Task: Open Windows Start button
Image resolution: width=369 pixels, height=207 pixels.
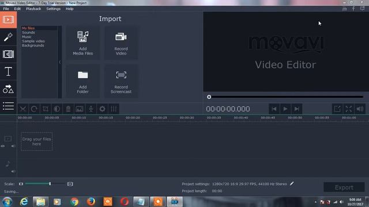Action: point(7,202)
